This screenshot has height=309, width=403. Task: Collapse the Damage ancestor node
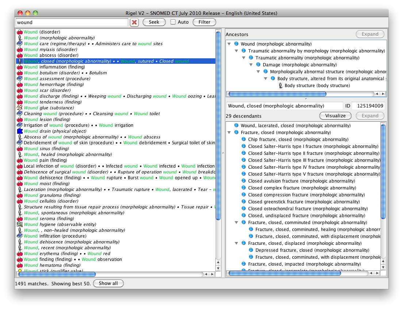[251, 64]
